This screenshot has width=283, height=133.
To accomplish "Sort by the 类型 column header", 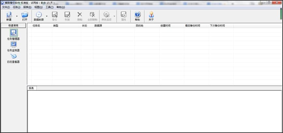I will coord(67,26).
